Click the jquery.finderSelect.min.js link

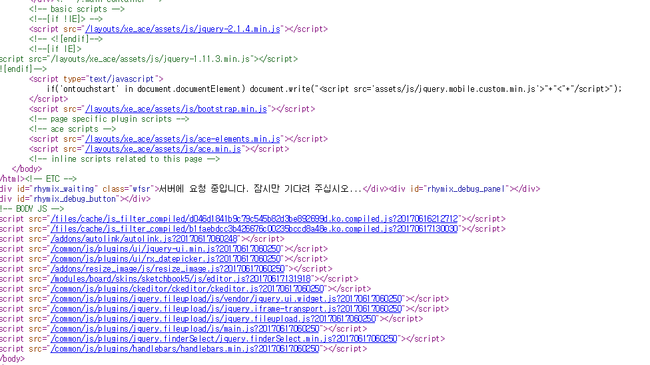[224, 339]
